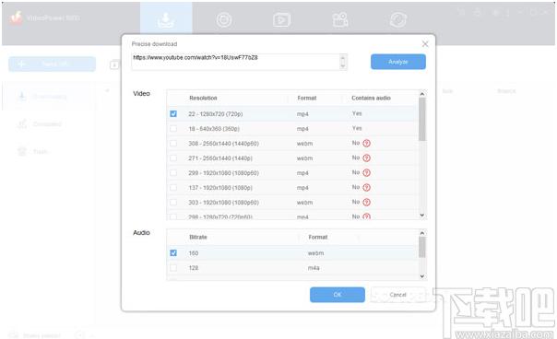Click the small icon beside Paste URL button

click(x=114, y=64)
